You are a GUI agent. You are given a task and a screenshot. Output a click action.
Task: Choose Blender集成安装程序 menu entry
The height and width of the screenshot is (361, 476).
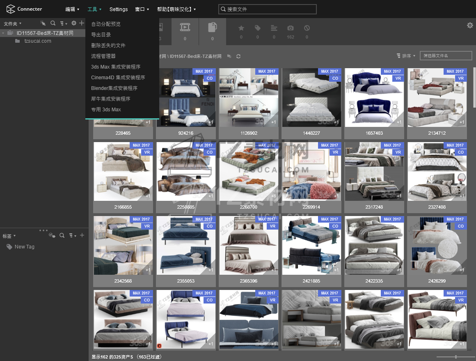(x=114, y=88)
